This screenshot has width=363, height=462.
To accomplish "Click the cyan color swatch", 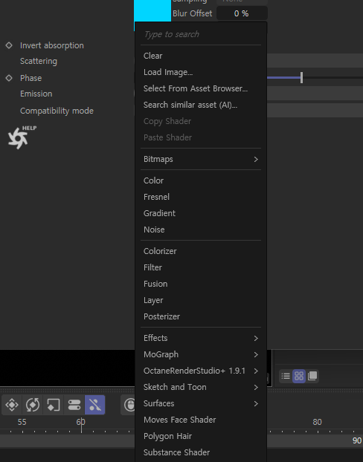I will click(152, 10).
